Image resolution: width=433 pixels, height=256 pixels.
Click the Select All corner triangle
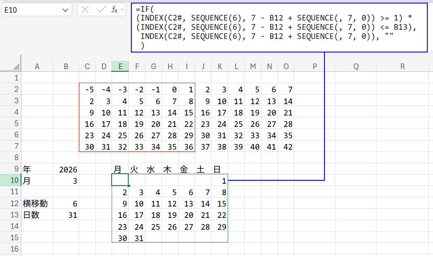(x=16, y=67)
